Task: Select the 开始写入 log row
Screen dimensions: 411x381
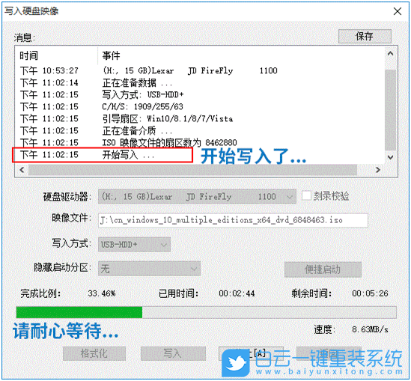Action: (x=200, y=155)
